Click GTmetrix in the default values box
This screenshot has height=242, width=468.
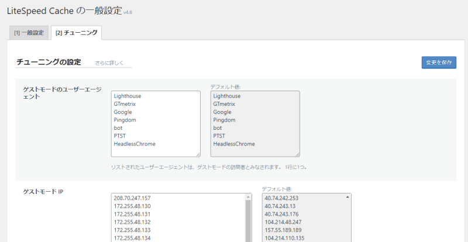[x=225, y=103]
